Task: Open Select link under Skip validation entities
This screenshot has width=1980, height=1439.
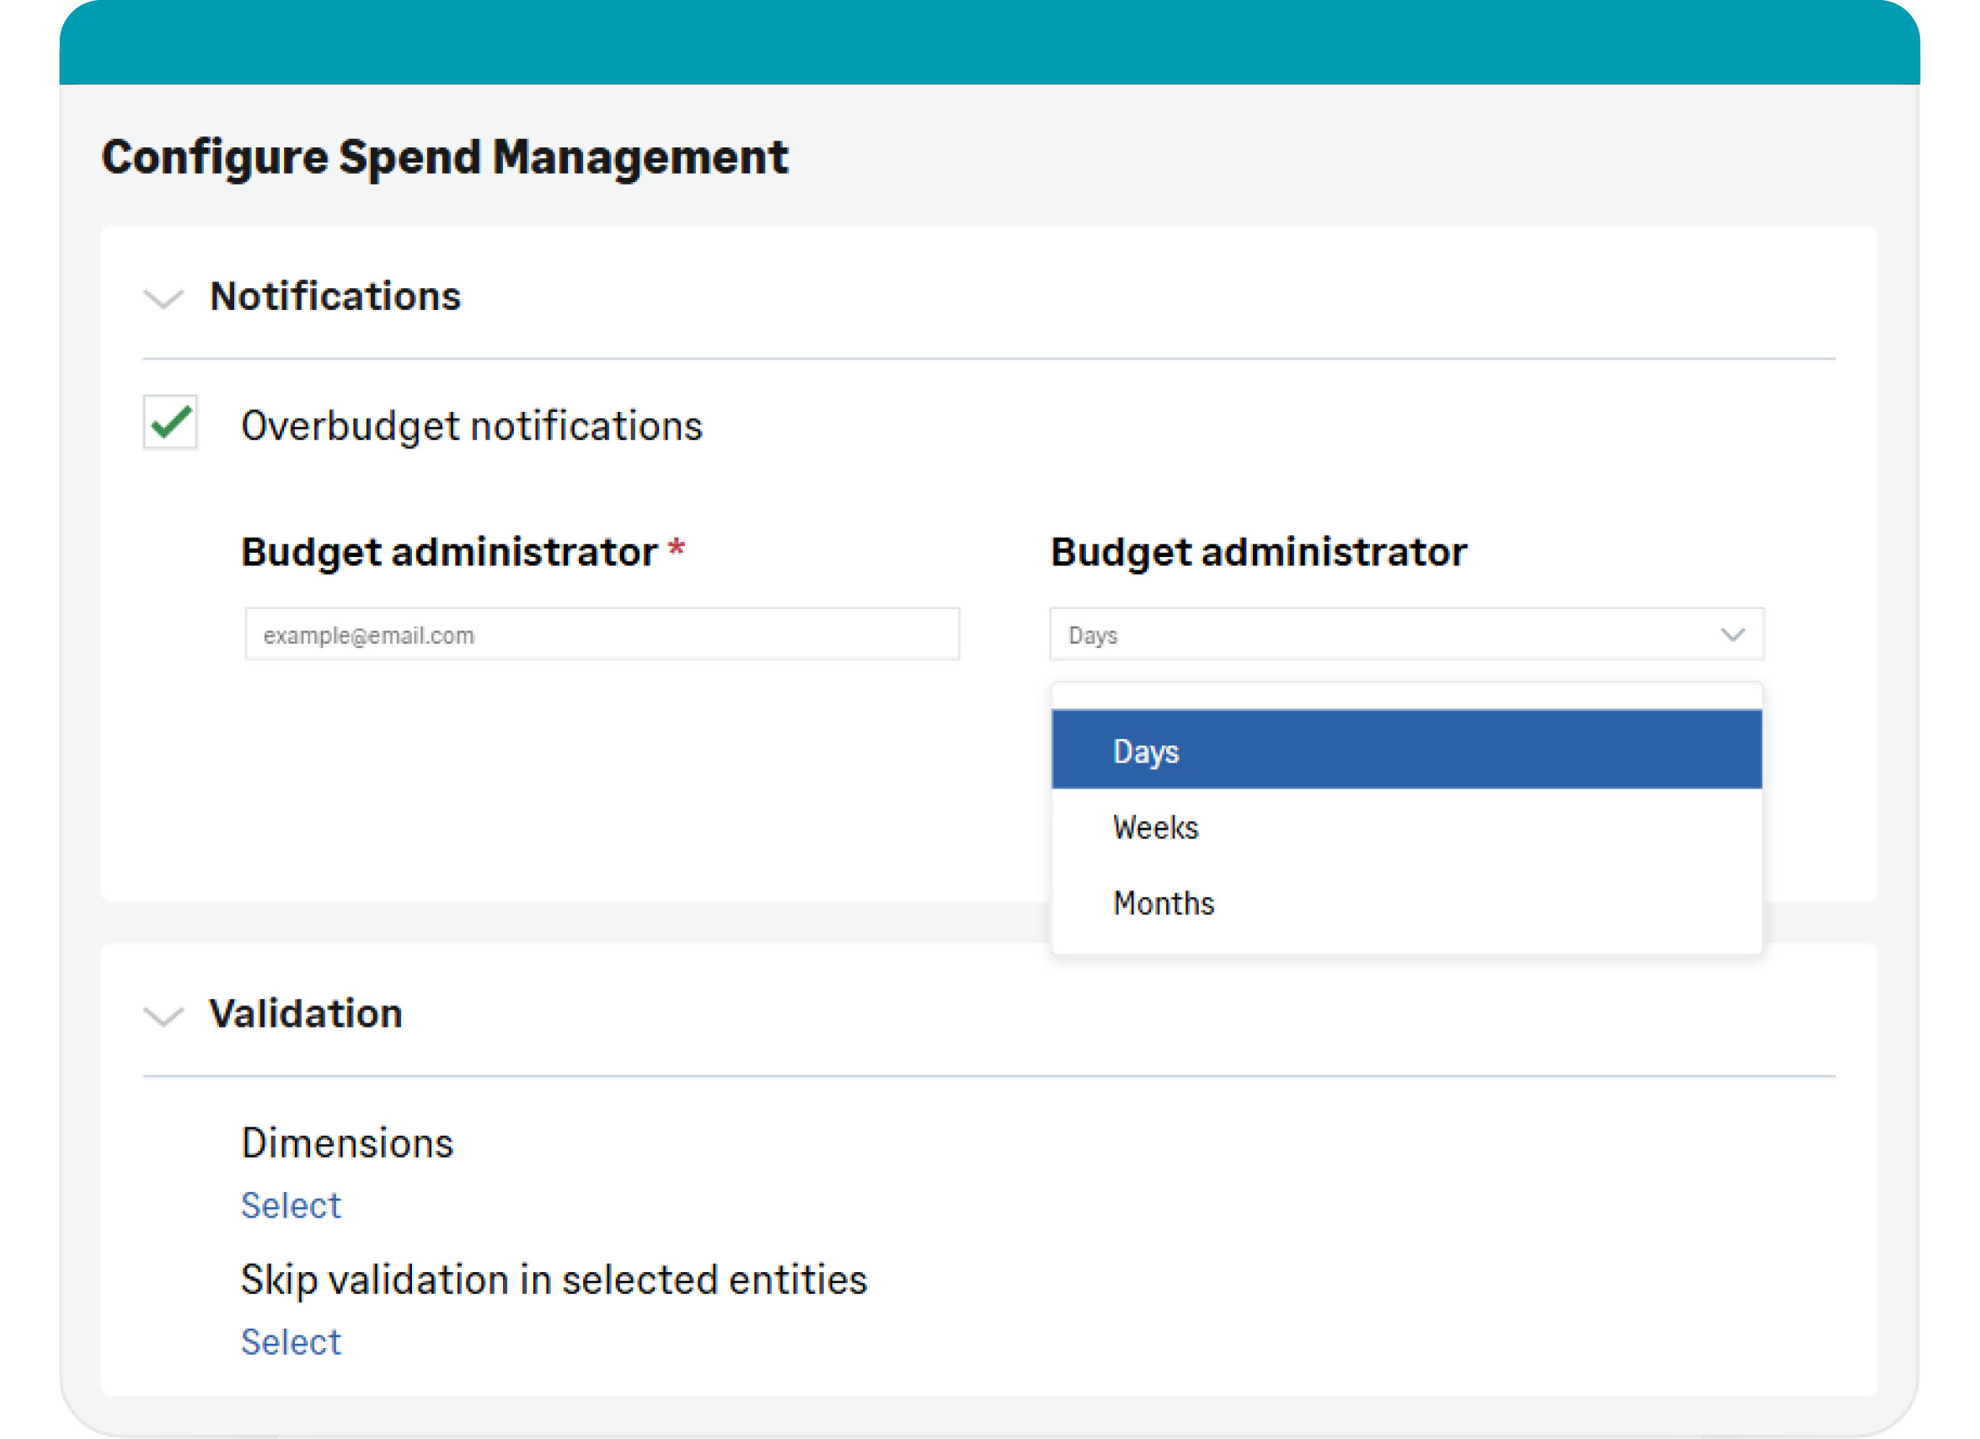Action: 291,1342
